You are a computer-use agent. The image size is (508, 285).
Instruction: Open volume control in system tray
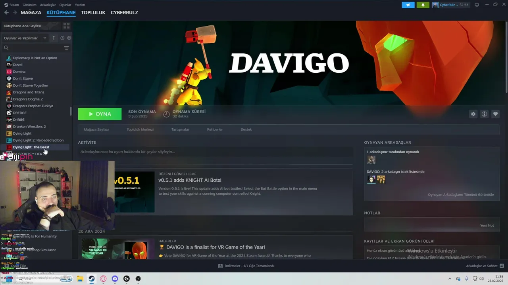(481, 279)
